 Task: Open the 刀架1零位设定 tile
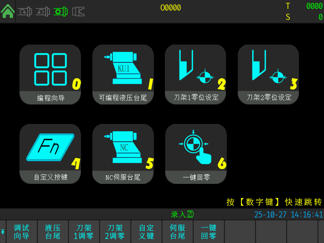coord(196,75)
